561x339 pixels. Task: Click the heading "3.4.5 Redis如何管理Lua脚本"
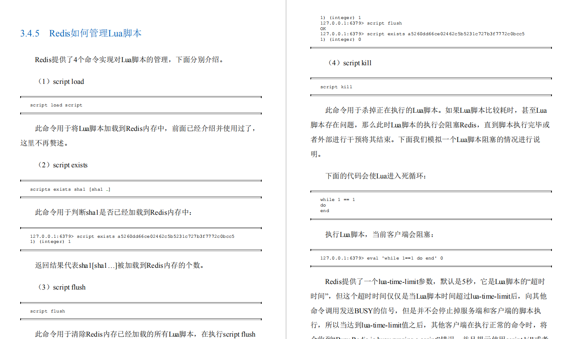pyautogui.click(x=81, y=33)
